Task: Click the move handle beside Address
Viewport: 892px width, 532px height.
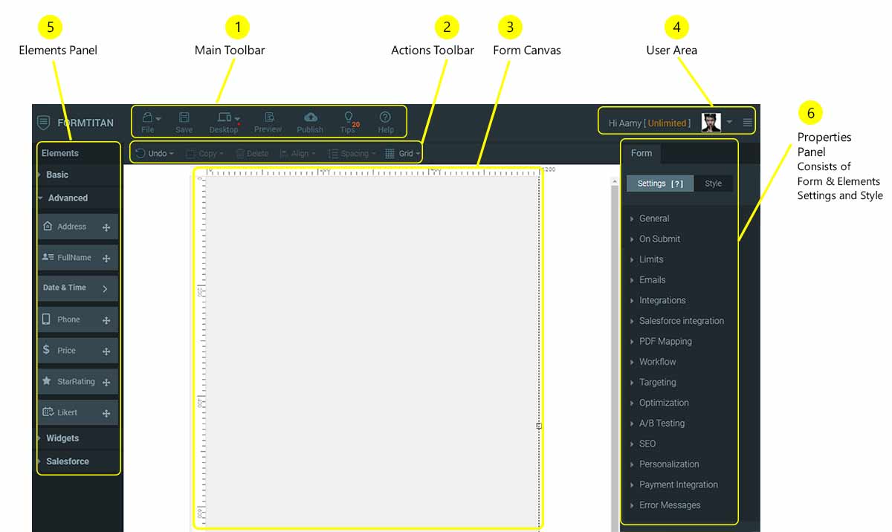Action: pos(106,228)
